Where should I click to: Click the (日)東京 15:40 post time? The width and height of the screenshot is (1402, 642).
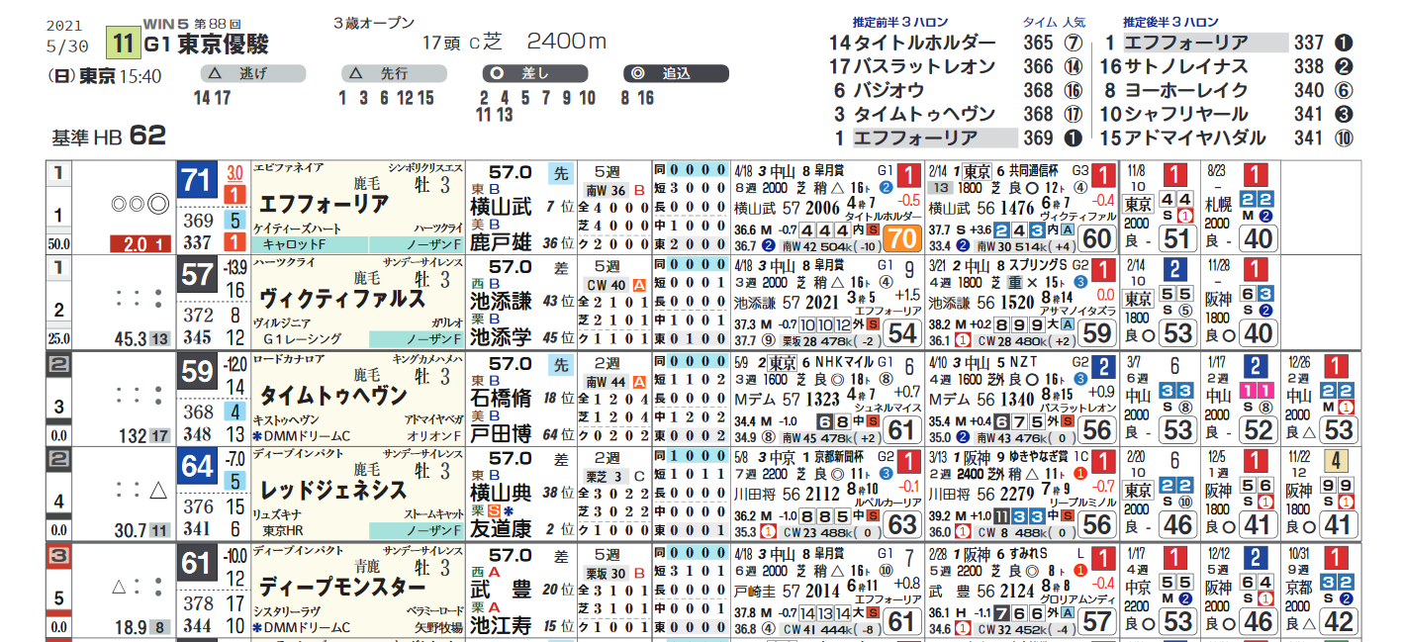coord(105,75)
